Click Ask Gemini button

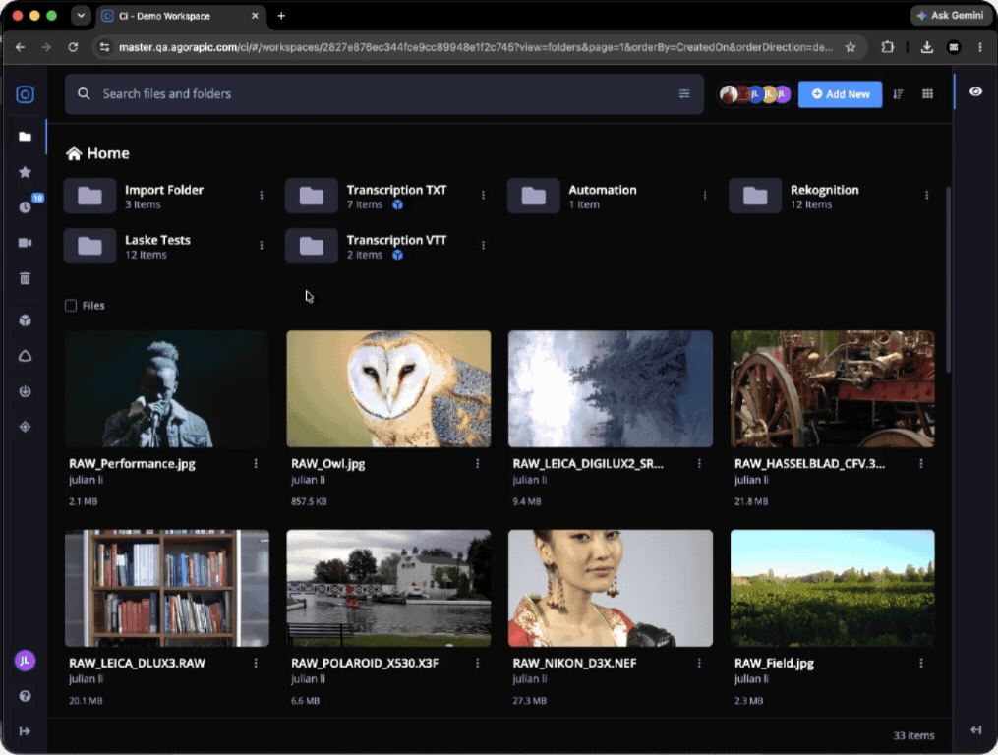(950, 16)
